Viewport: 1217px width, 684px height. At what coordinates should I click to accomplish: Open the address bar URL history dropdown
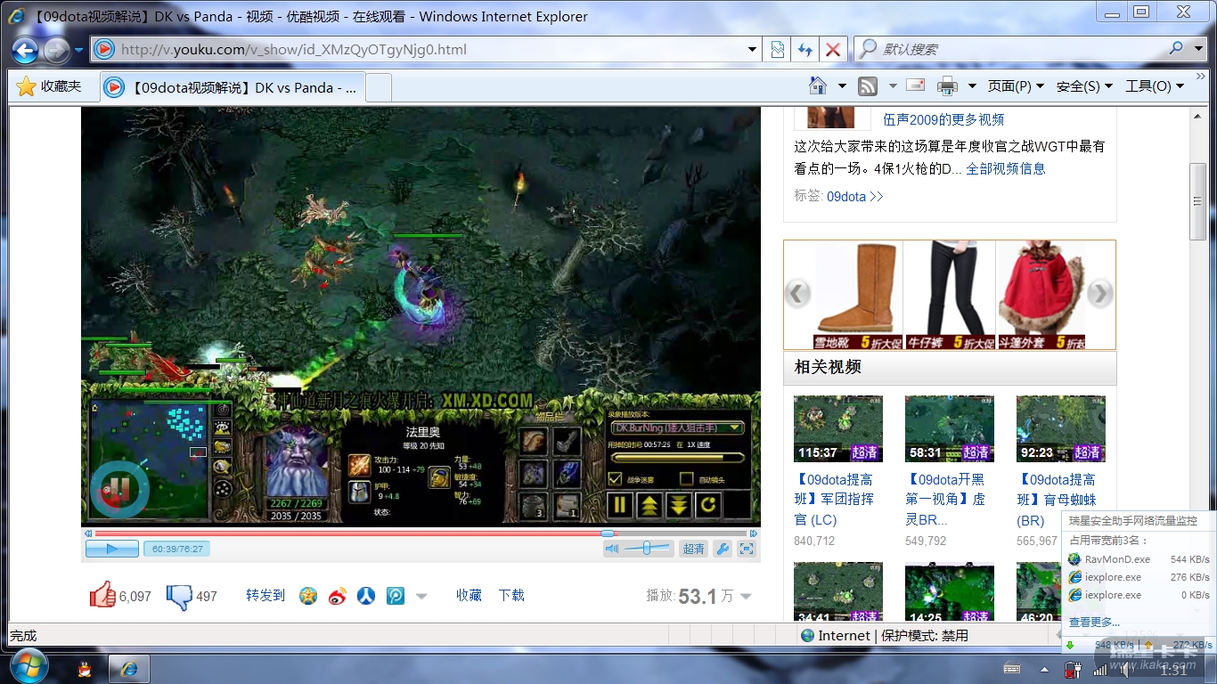(753, 50)
